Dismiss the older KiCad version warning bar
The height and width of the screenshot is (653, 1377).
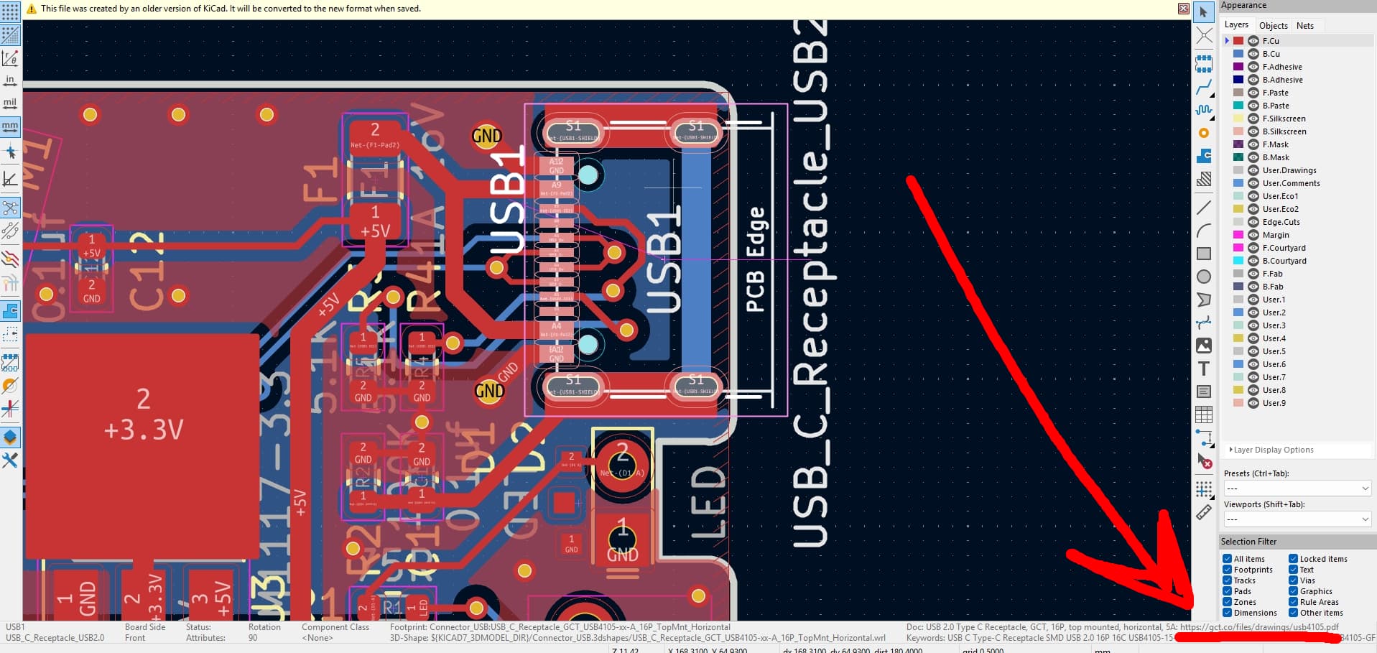coord(1183,9)
